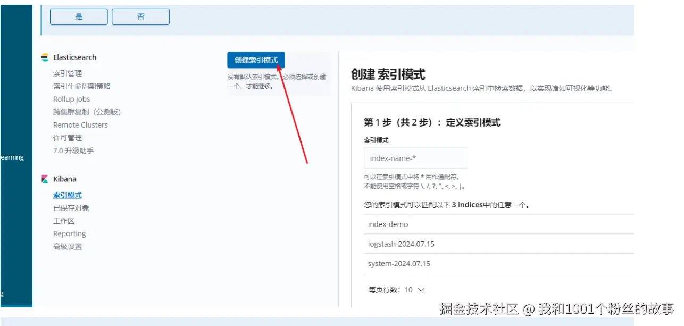The width and height of the screenshot is (684, 326).
Task: Open Reporting under Kibana
Action: pyautogui.click(x=69, y=234)
